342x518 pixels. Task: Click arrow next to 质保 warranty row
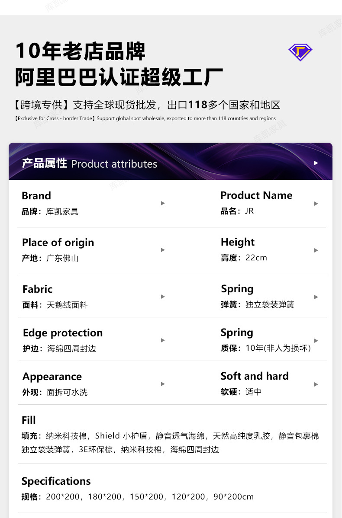click(x=316, y=341)
